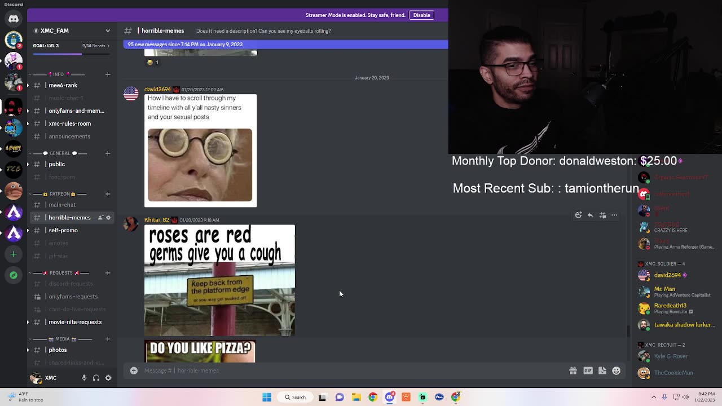Click the server boost goal progress bar
This screenshot has height=406, width=722.
click(x=70, y=54)
